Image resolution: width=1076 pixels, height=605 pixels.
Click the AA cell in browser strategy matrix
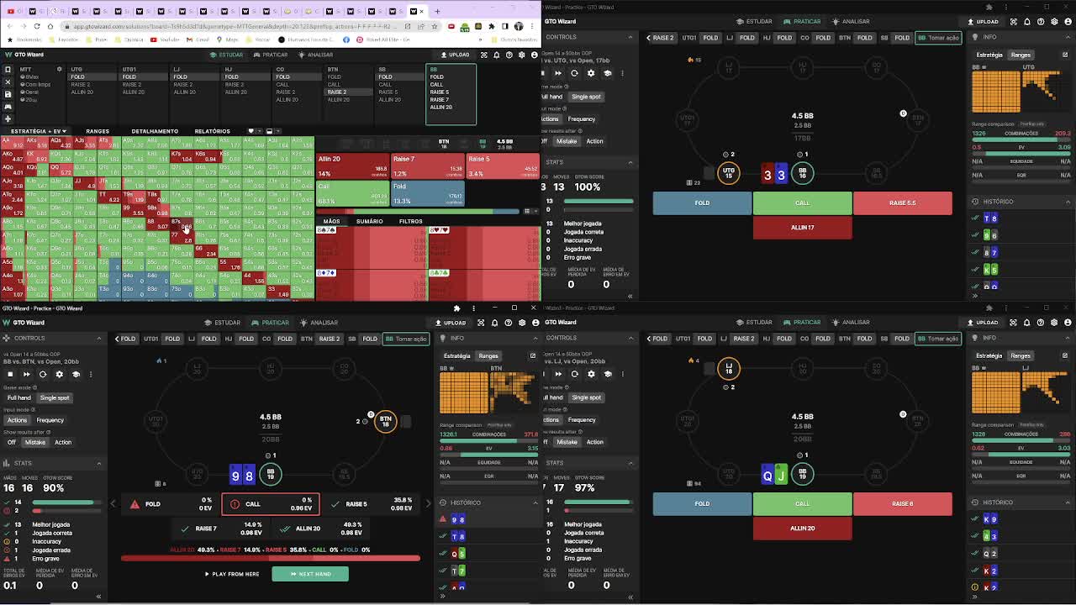(13, 144)
